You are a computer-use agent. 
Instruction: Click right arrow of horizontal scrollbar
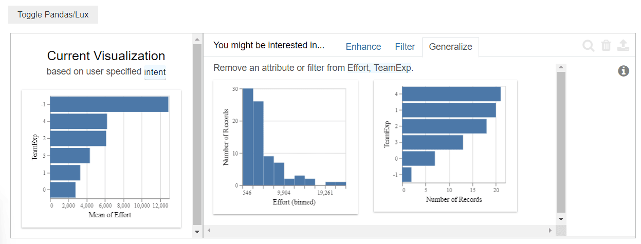click(550, 231)
